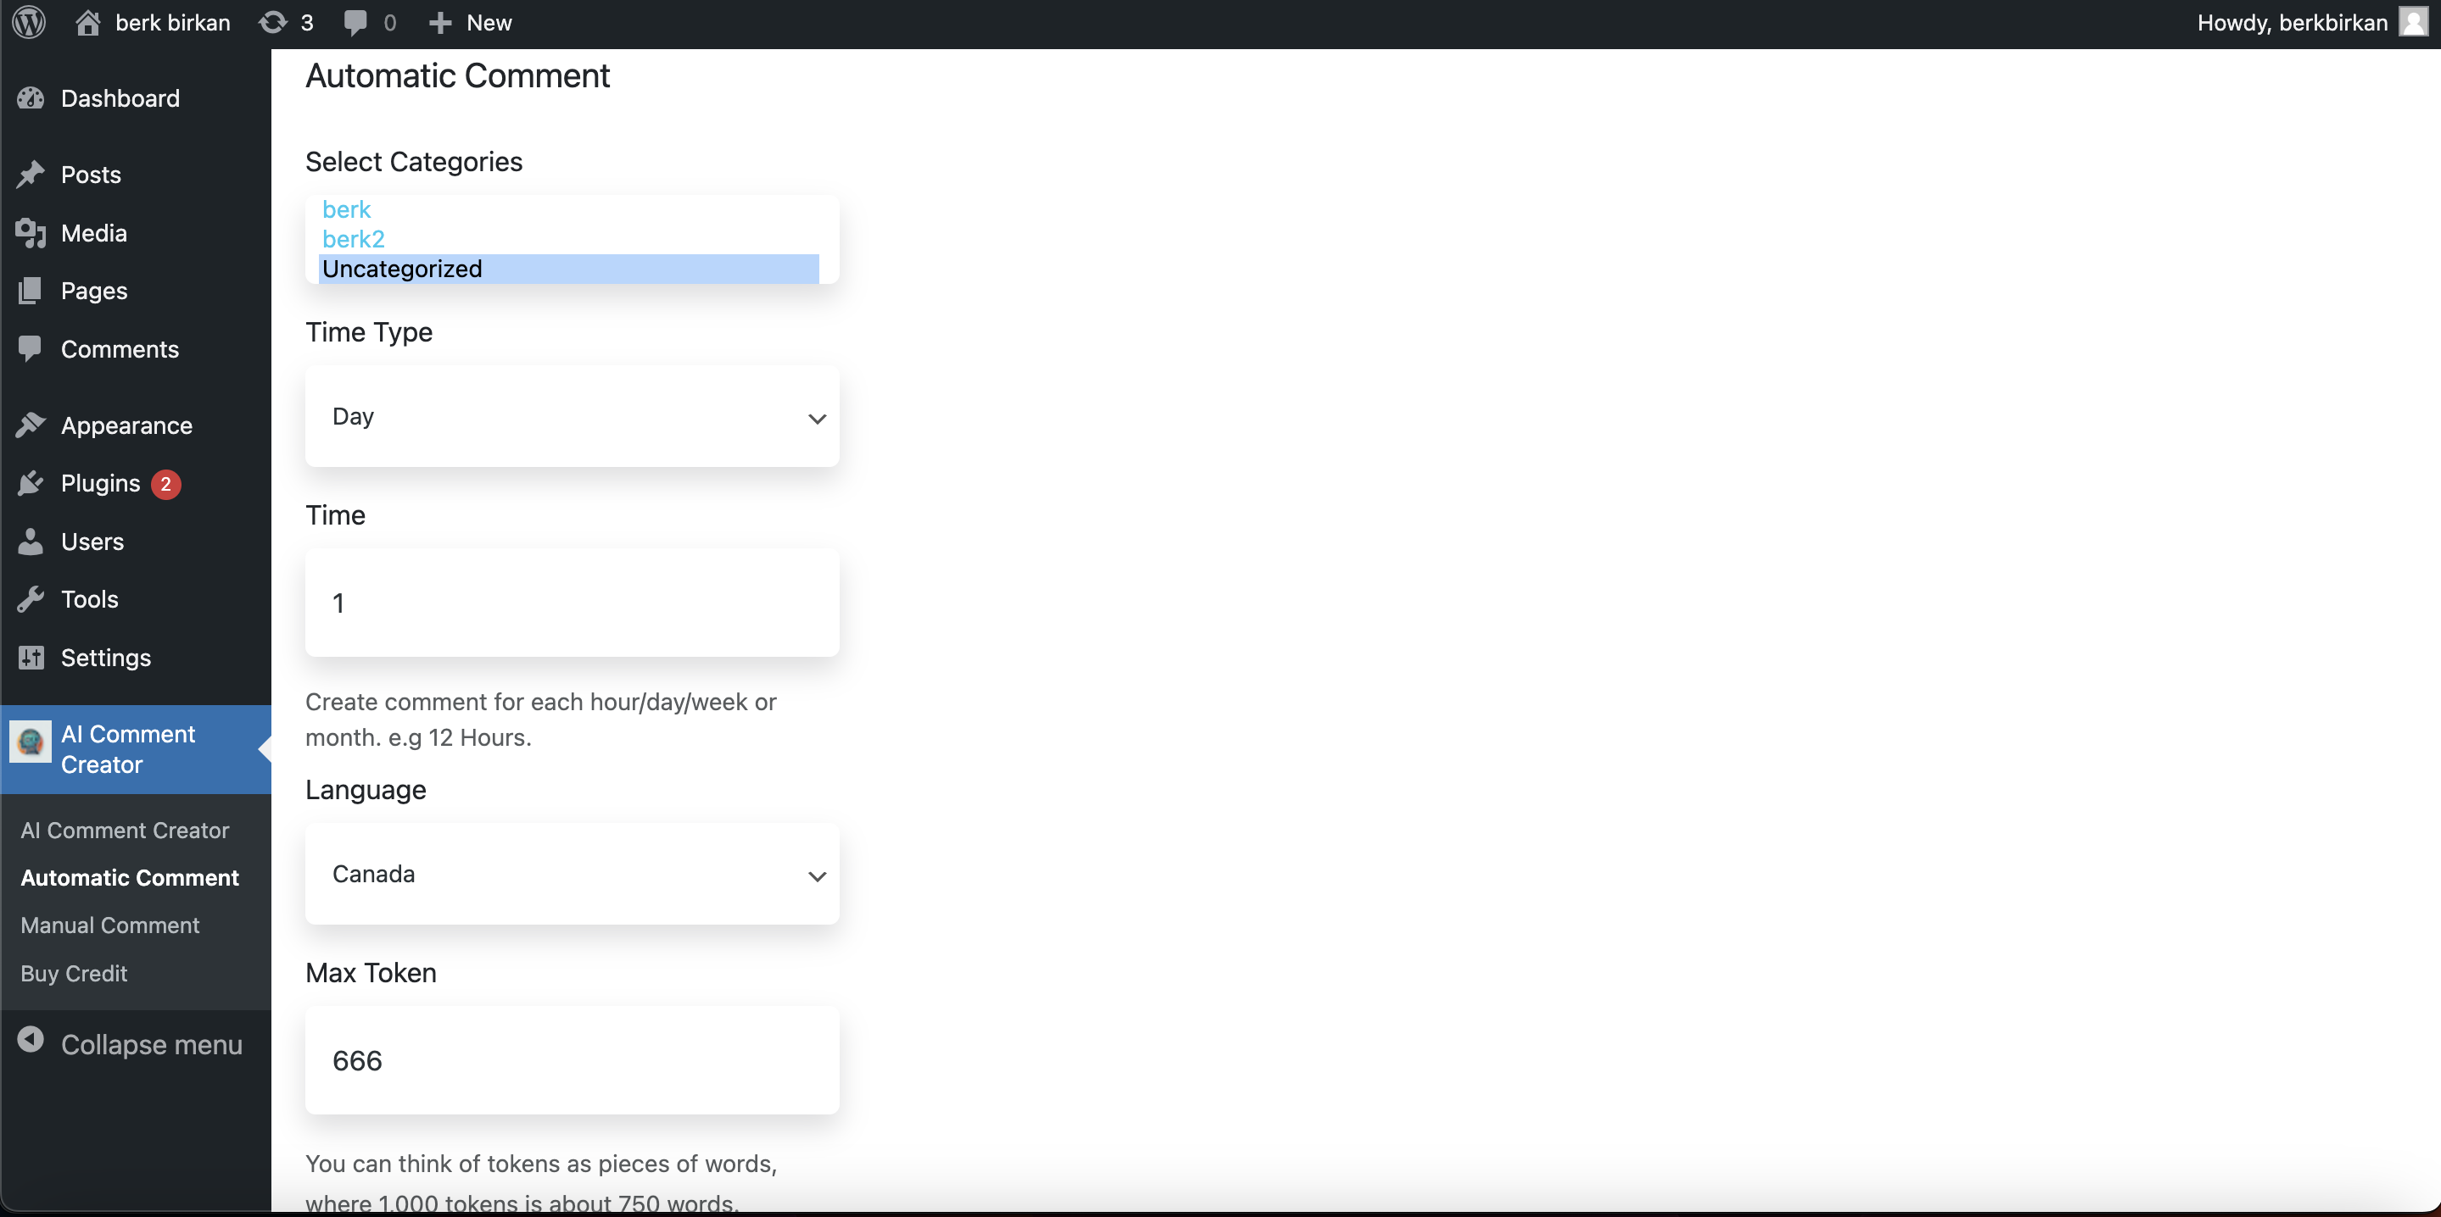
Task: Open the Language dropdown showing Canada
Action: (572, 873)
